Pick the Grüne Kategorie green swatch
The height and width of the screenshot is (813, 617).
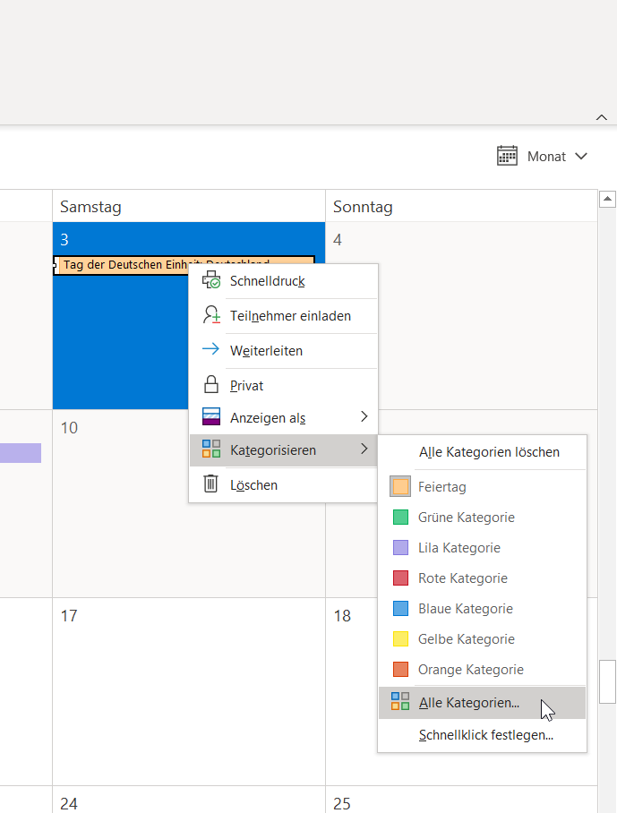pos(400,517)
